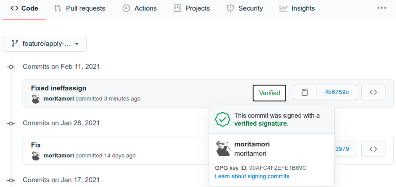
Task: Browse repository at commit 4b6759c
Action: click(373, 92)
